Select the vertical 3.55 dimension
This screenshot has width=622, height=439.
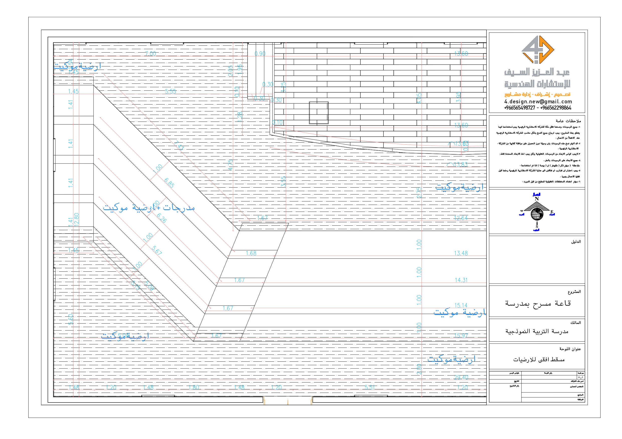[x=283, y=182]
